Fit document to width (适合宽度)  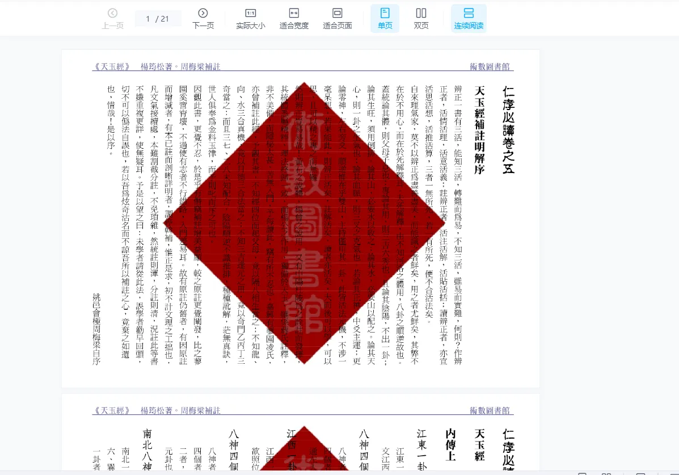click(294, 19)
